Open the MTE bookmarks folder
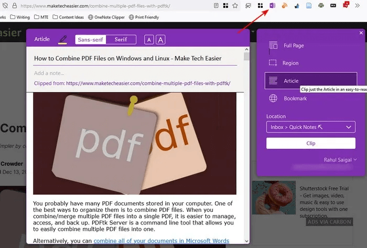This screenshot has width=367, height=248. [x=41, y=17]
